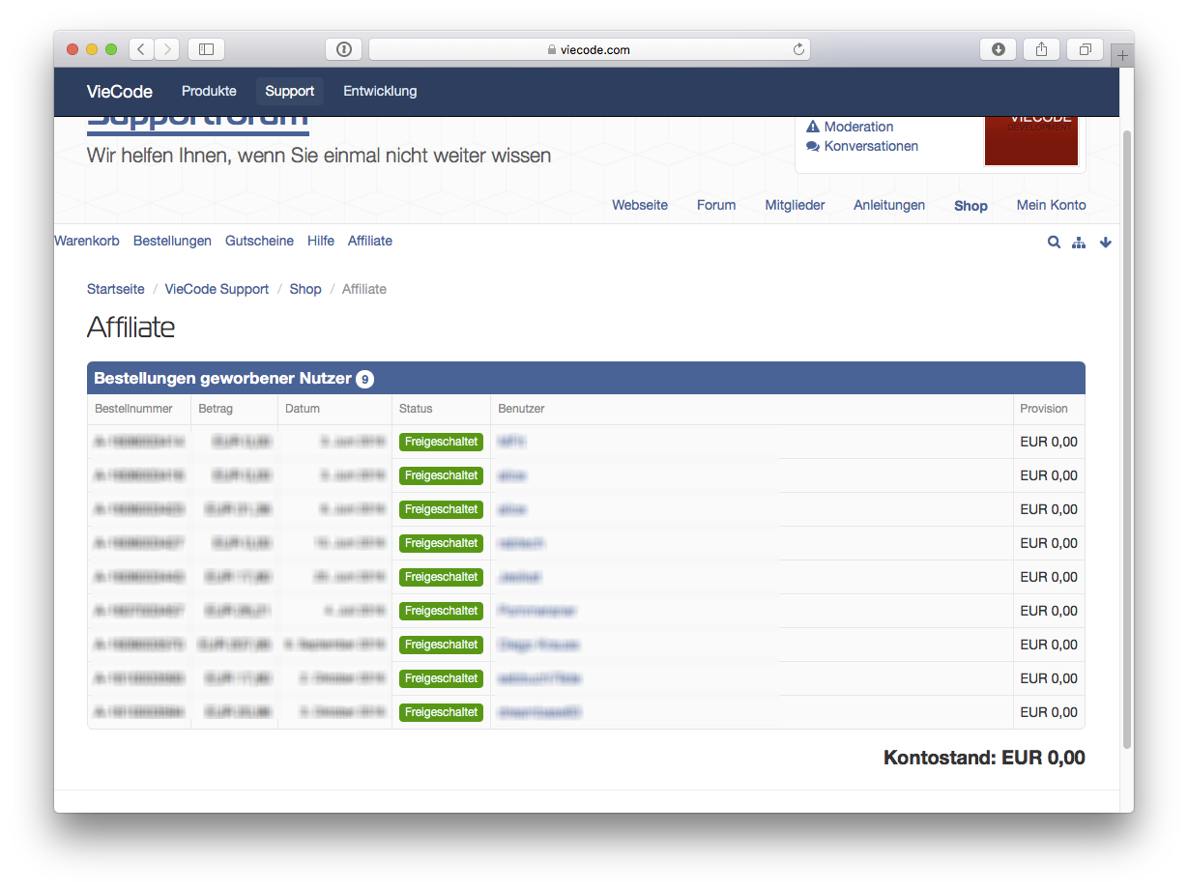Open the Konversationen link
Screen dimensions: 1188x890
[x=871, y=146]
